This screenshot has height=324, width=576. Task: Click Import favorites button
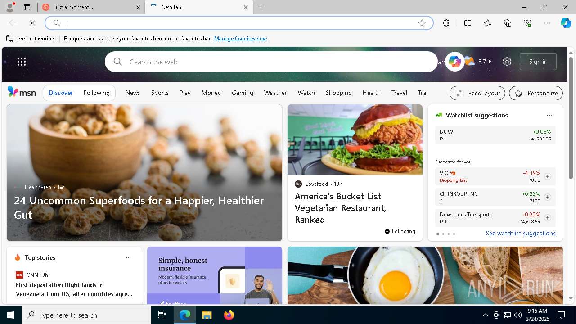click(x=31, y=39)
